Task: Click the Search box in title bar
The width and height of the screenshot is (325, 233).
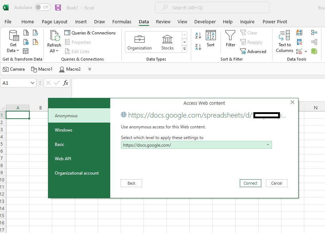Action: [212, 8]
